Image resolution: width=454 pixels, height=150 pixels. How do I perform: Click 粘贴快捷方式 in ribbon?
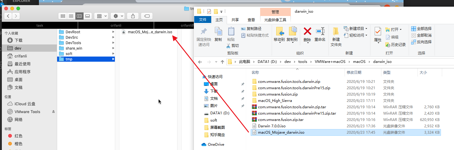(255, 35)
